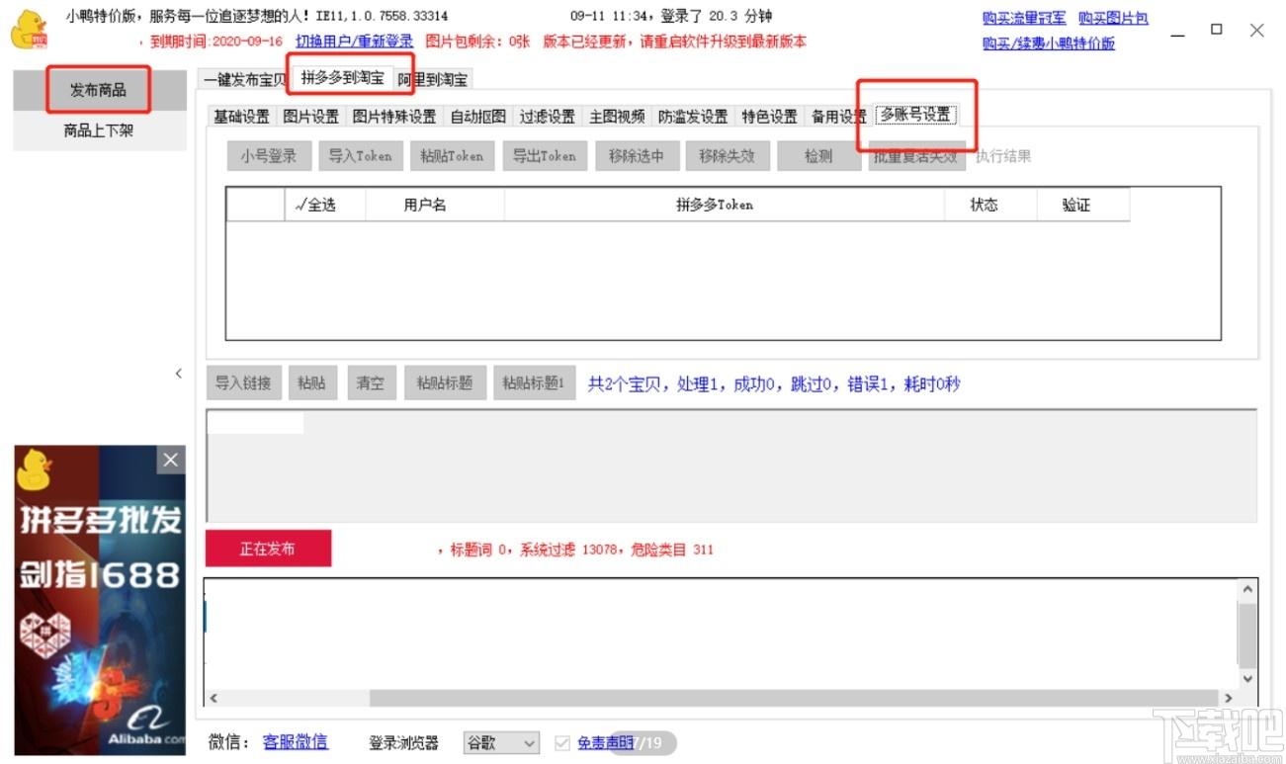Open the 图片设置 settings tab

click(x=310, y=117)
